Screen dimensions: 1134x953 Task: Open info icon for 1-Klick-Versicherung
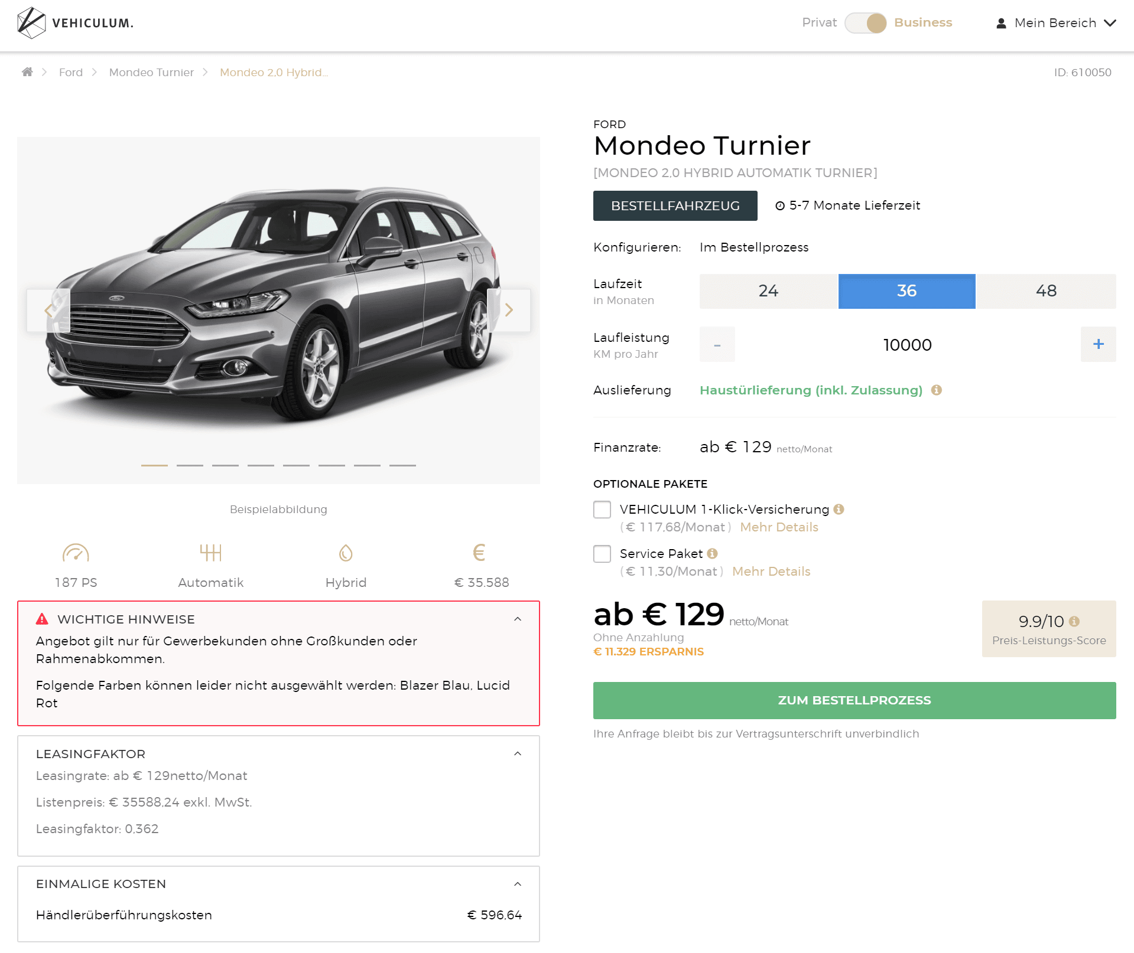[x=839, y=509]
